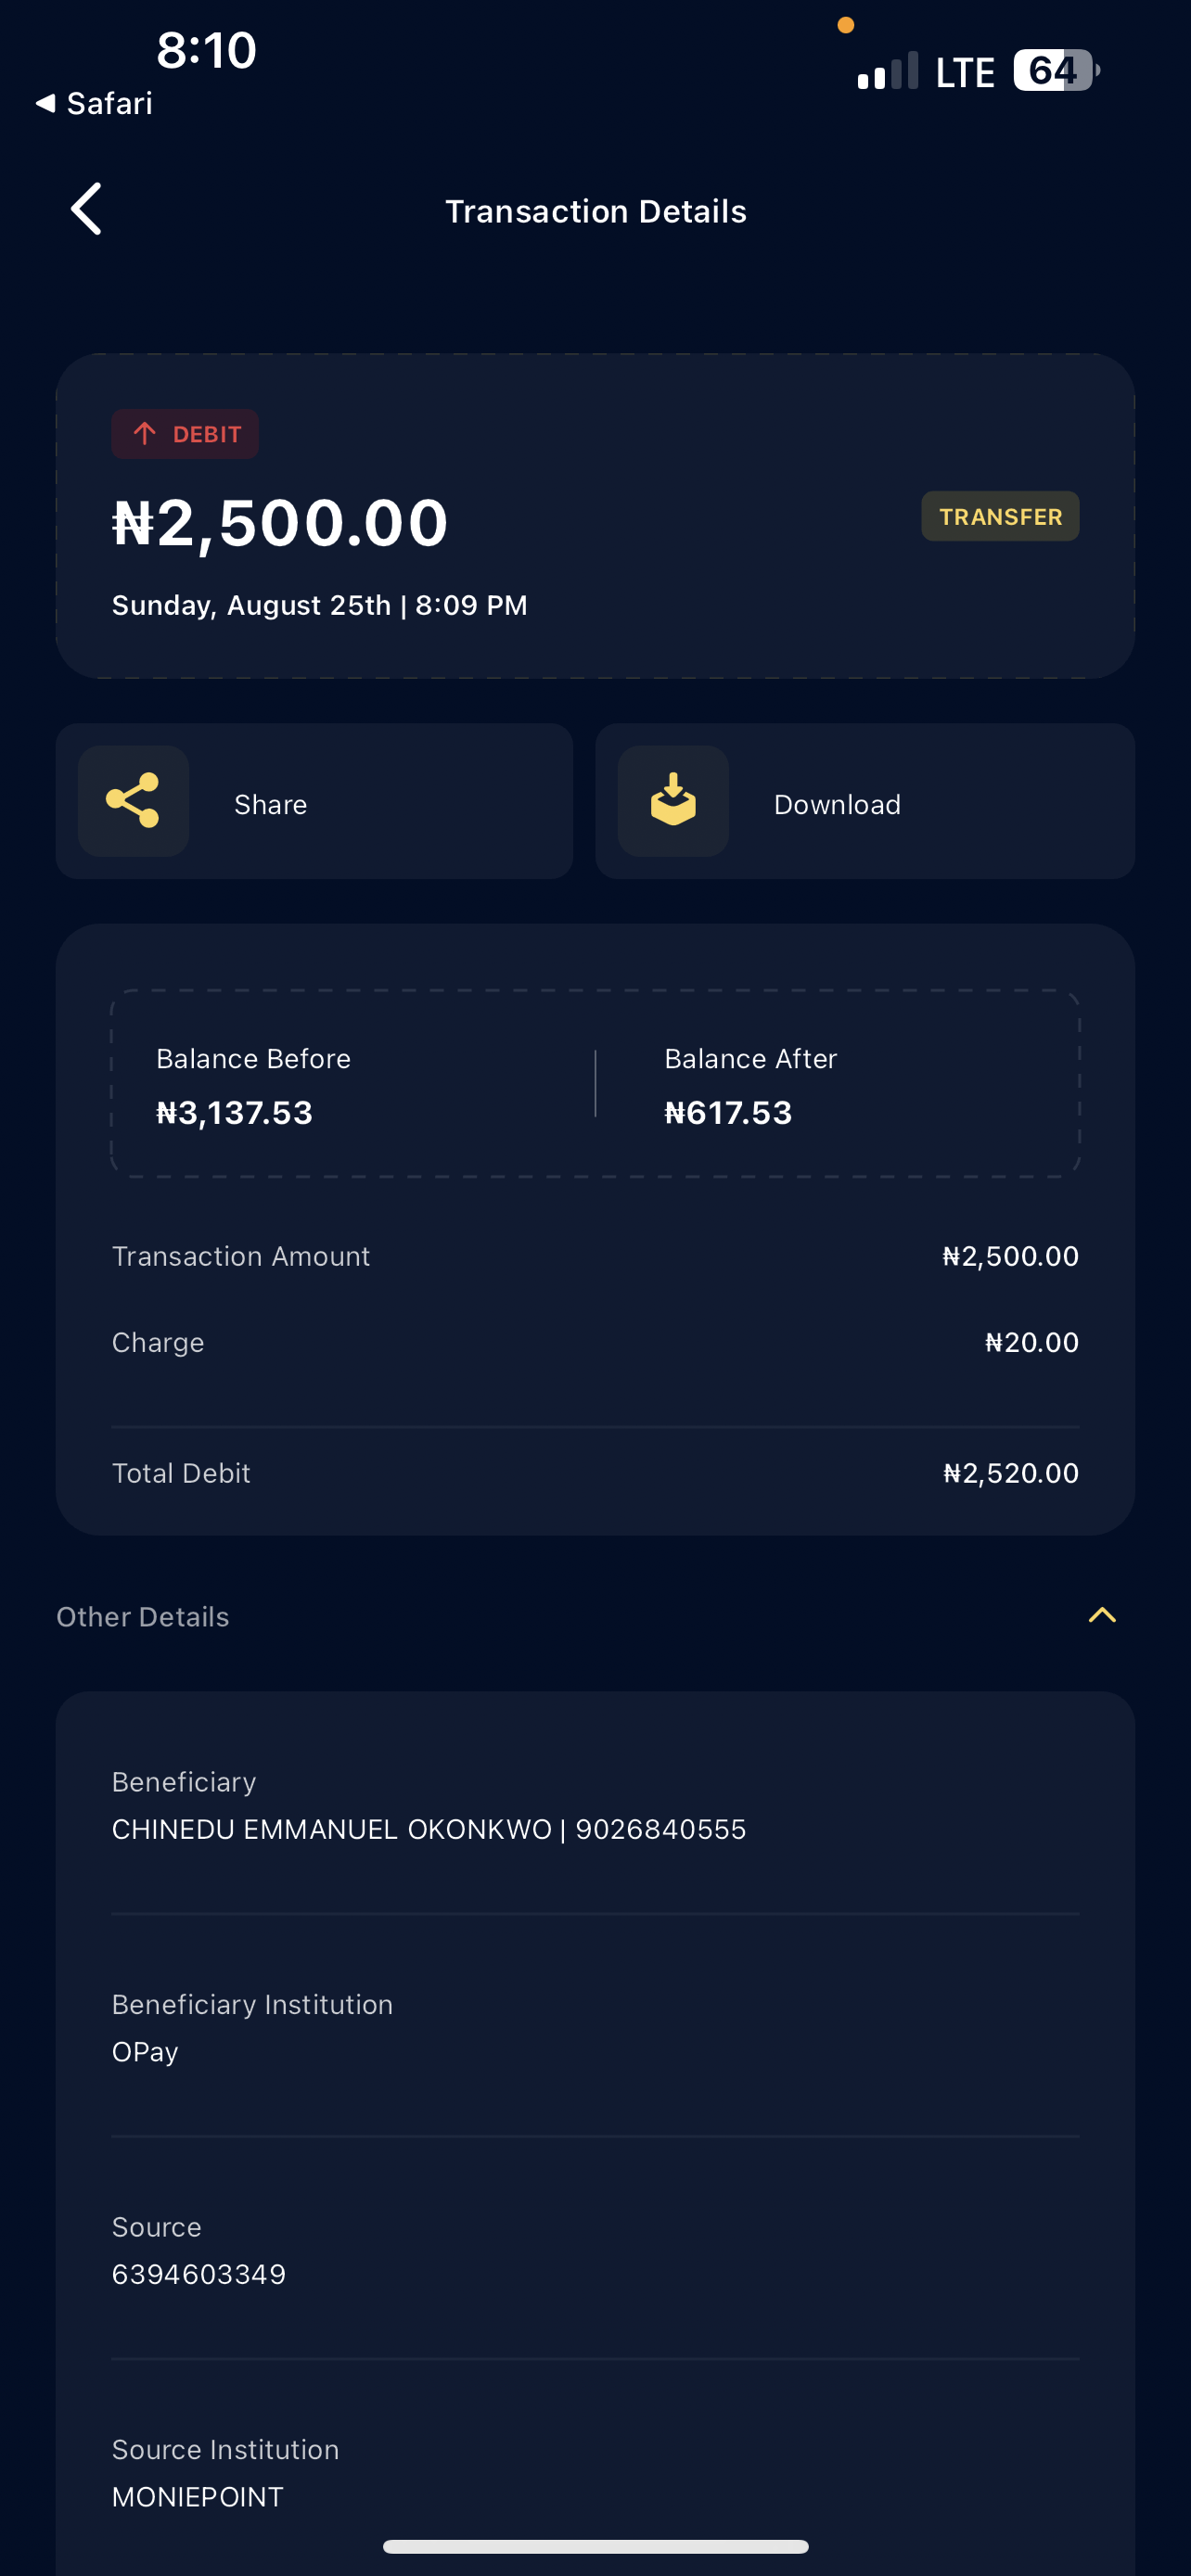
Task: Tap the back arrow chevron
Action: (87, 209)
